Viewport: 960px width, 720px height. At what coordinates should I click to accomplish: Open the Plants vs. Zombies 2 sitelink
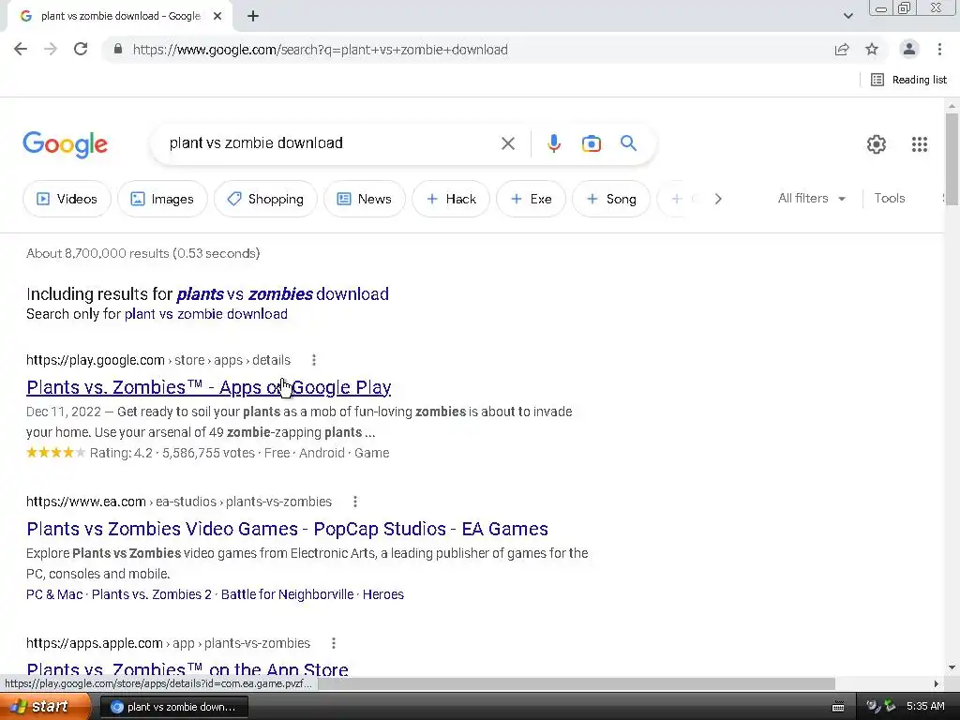click(x=151, y=594)
